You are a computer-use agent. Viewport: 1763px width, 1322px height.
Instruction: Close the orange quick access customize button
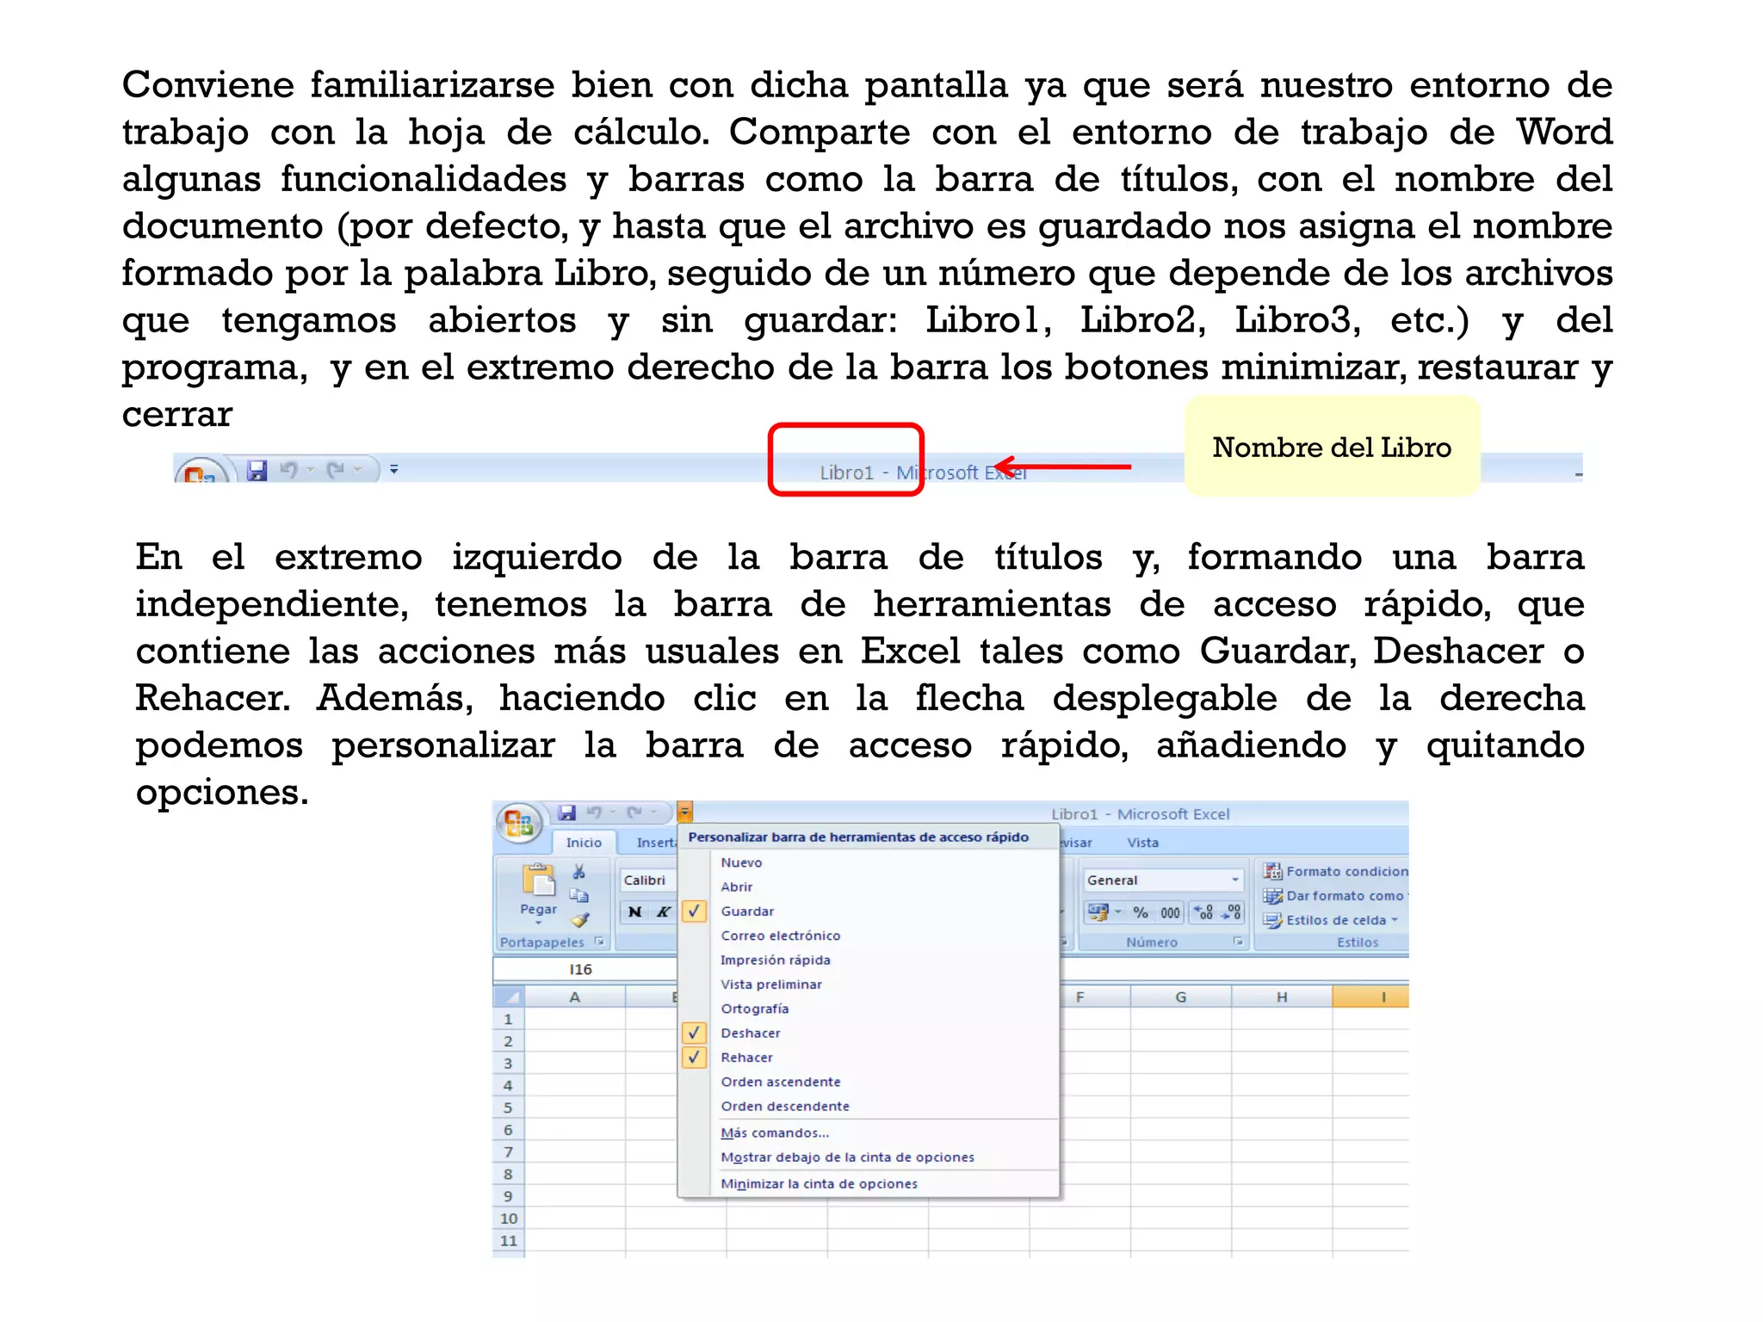[x=685, y=812]
